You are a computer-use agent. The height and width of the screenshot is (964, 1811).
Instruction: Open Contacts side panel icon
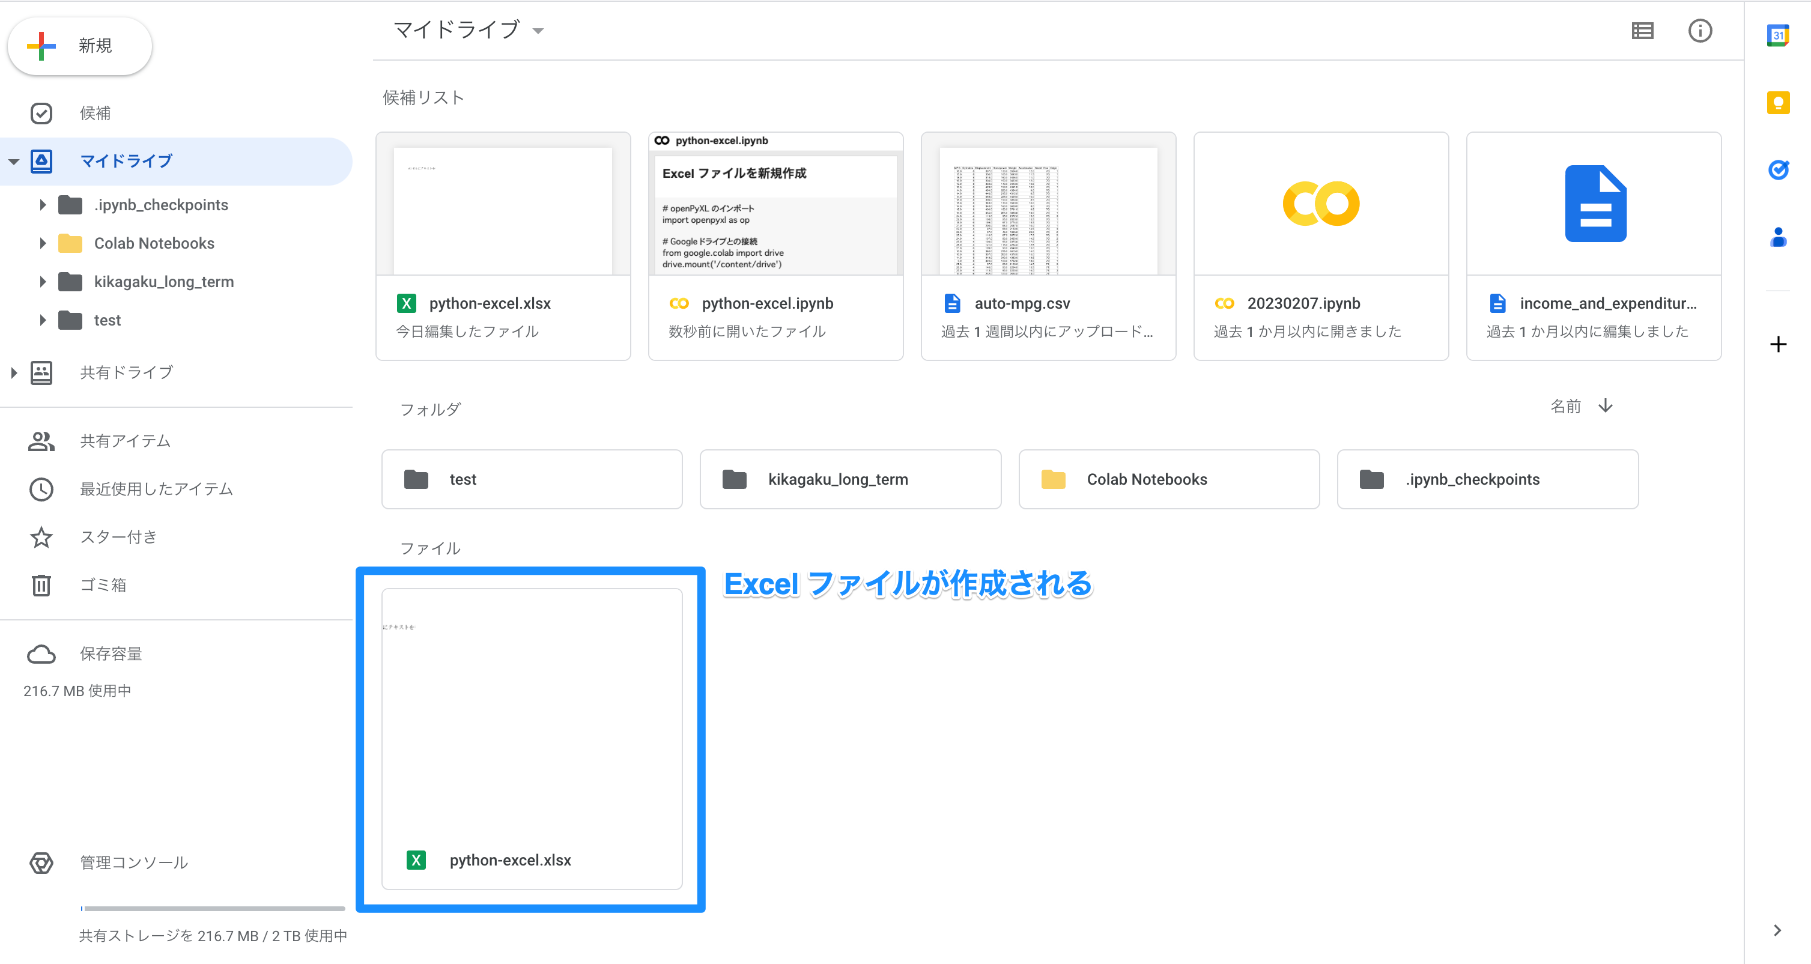click(1777, 237)
